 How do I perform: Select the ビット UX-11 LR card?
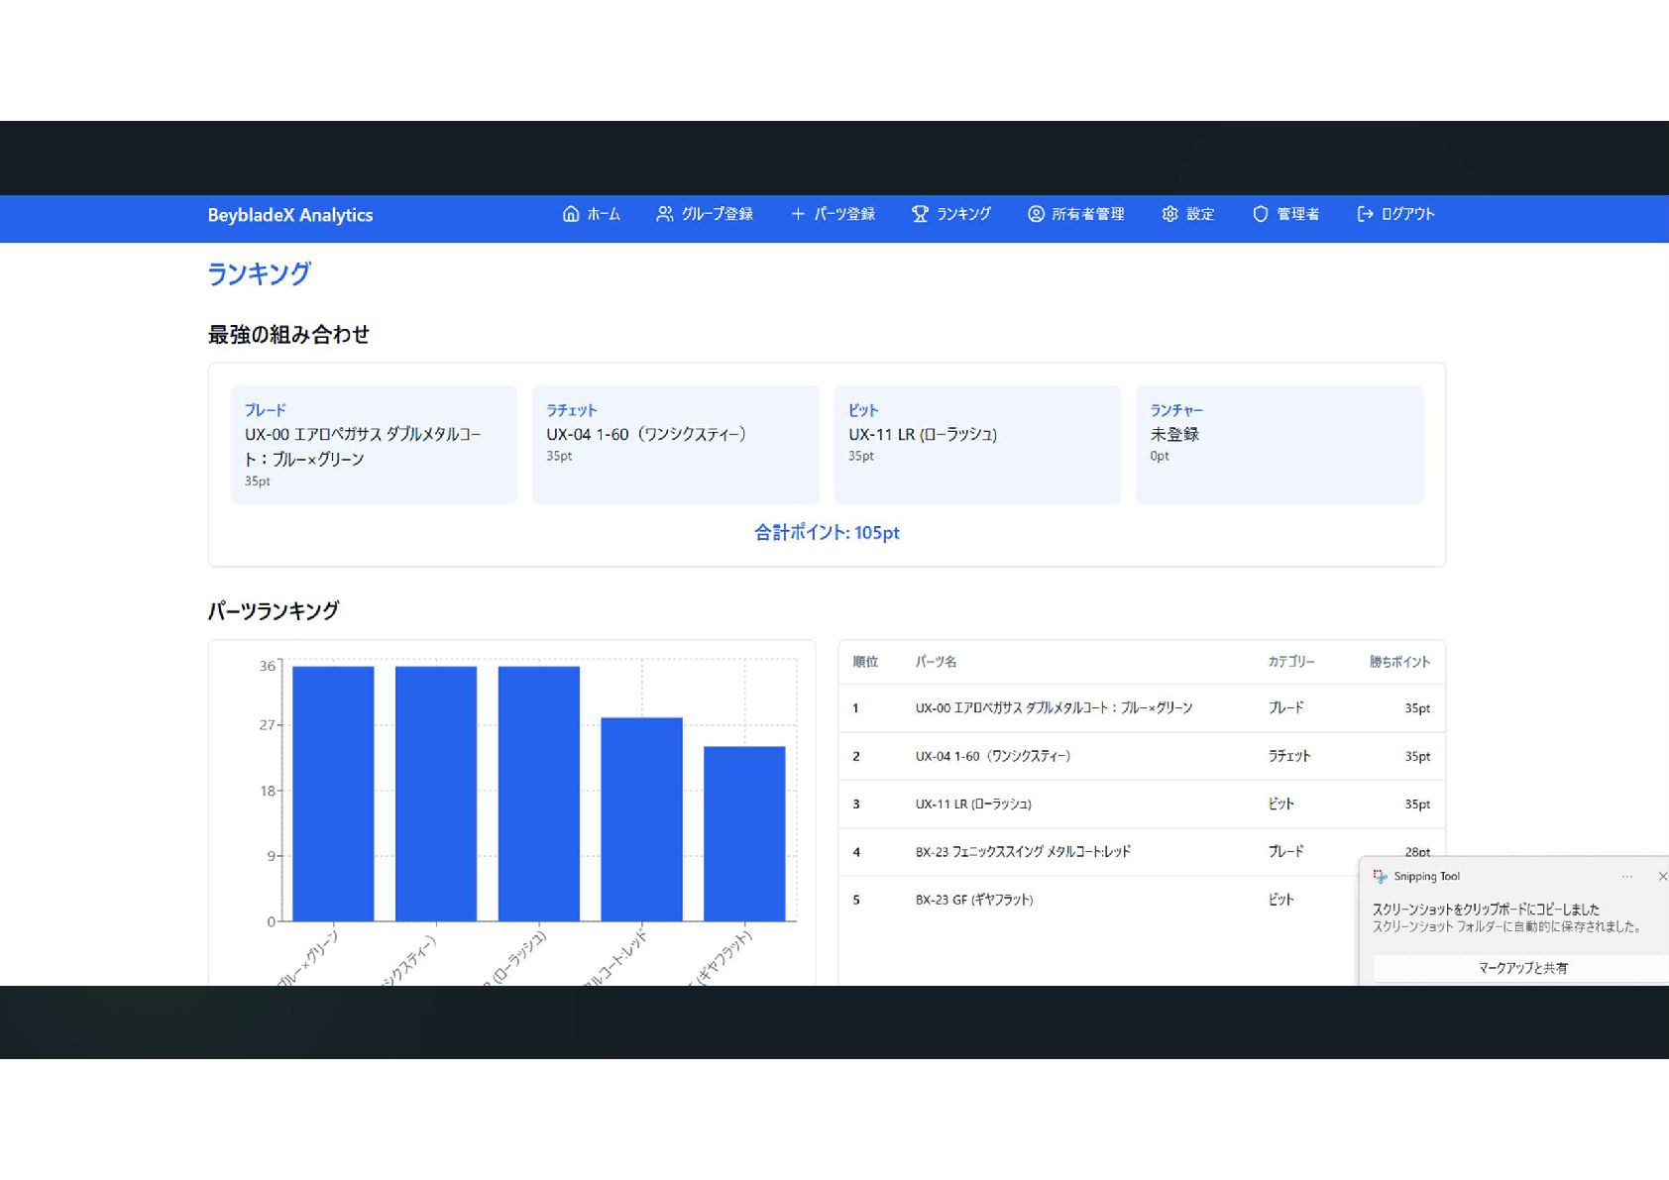tap(977, 445)
